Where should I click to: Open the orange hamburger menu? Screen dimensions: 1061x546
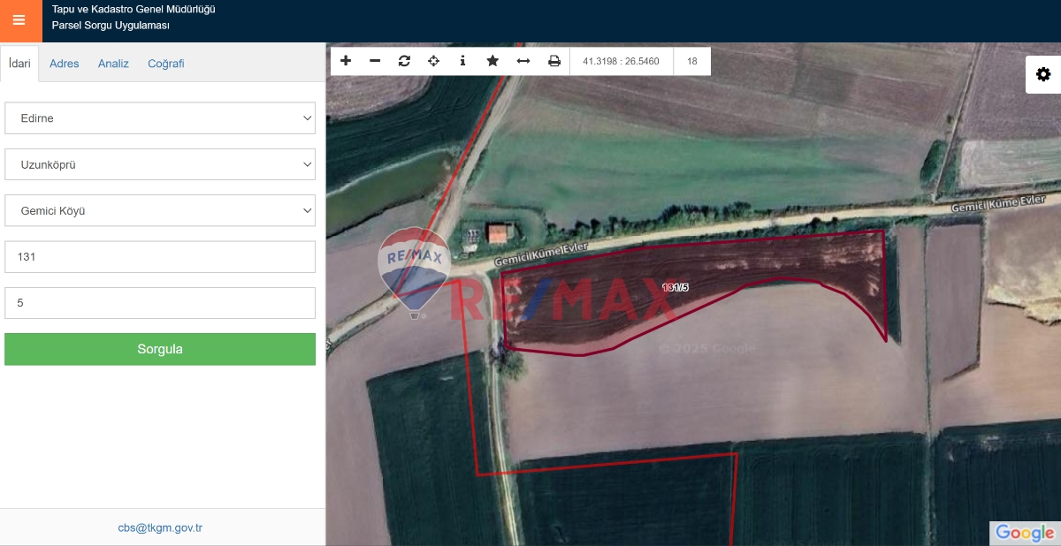coord(20,20)
